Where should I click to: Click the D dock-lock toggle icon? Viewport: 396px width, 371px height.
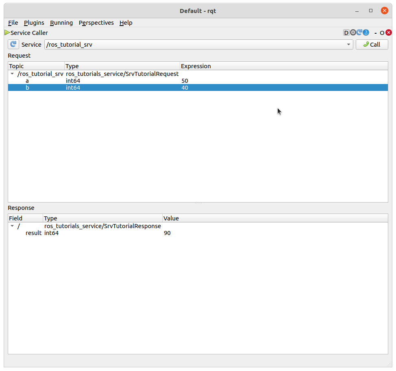tap(346, 32)
